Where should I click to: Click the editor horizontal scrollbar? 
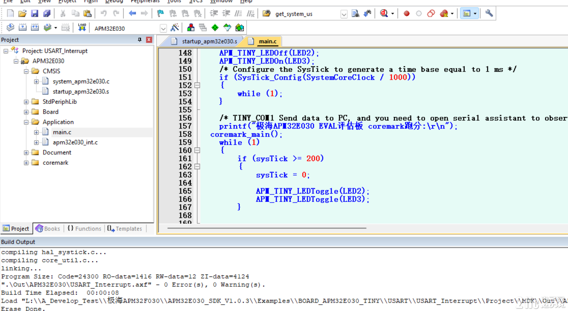pos(267,228)
